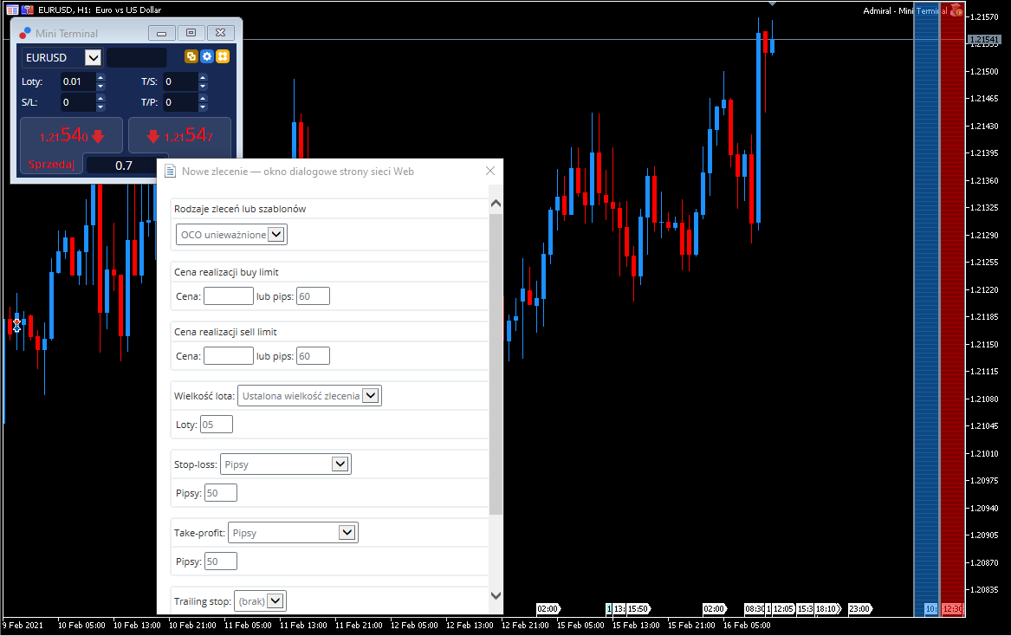Click the Take-profit Pipsy value field
1011x636 pixels.
[x=221, y=561]
